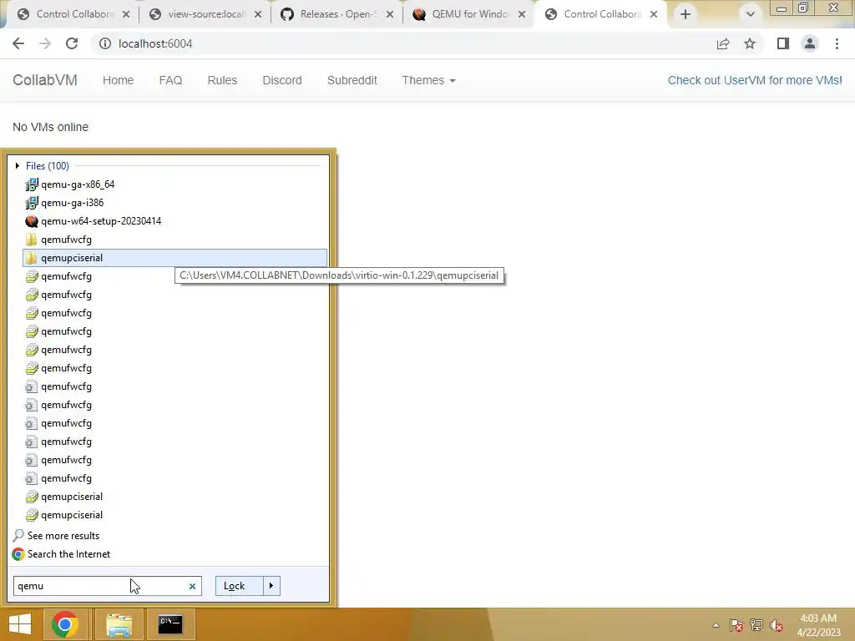The image size is (855, 641).
Task: Click the browser forward arrow
Action: tap(45, 43)
